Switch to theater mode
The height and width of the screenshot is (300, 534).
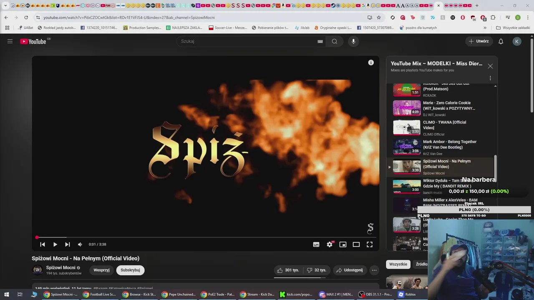coord(356,245)
